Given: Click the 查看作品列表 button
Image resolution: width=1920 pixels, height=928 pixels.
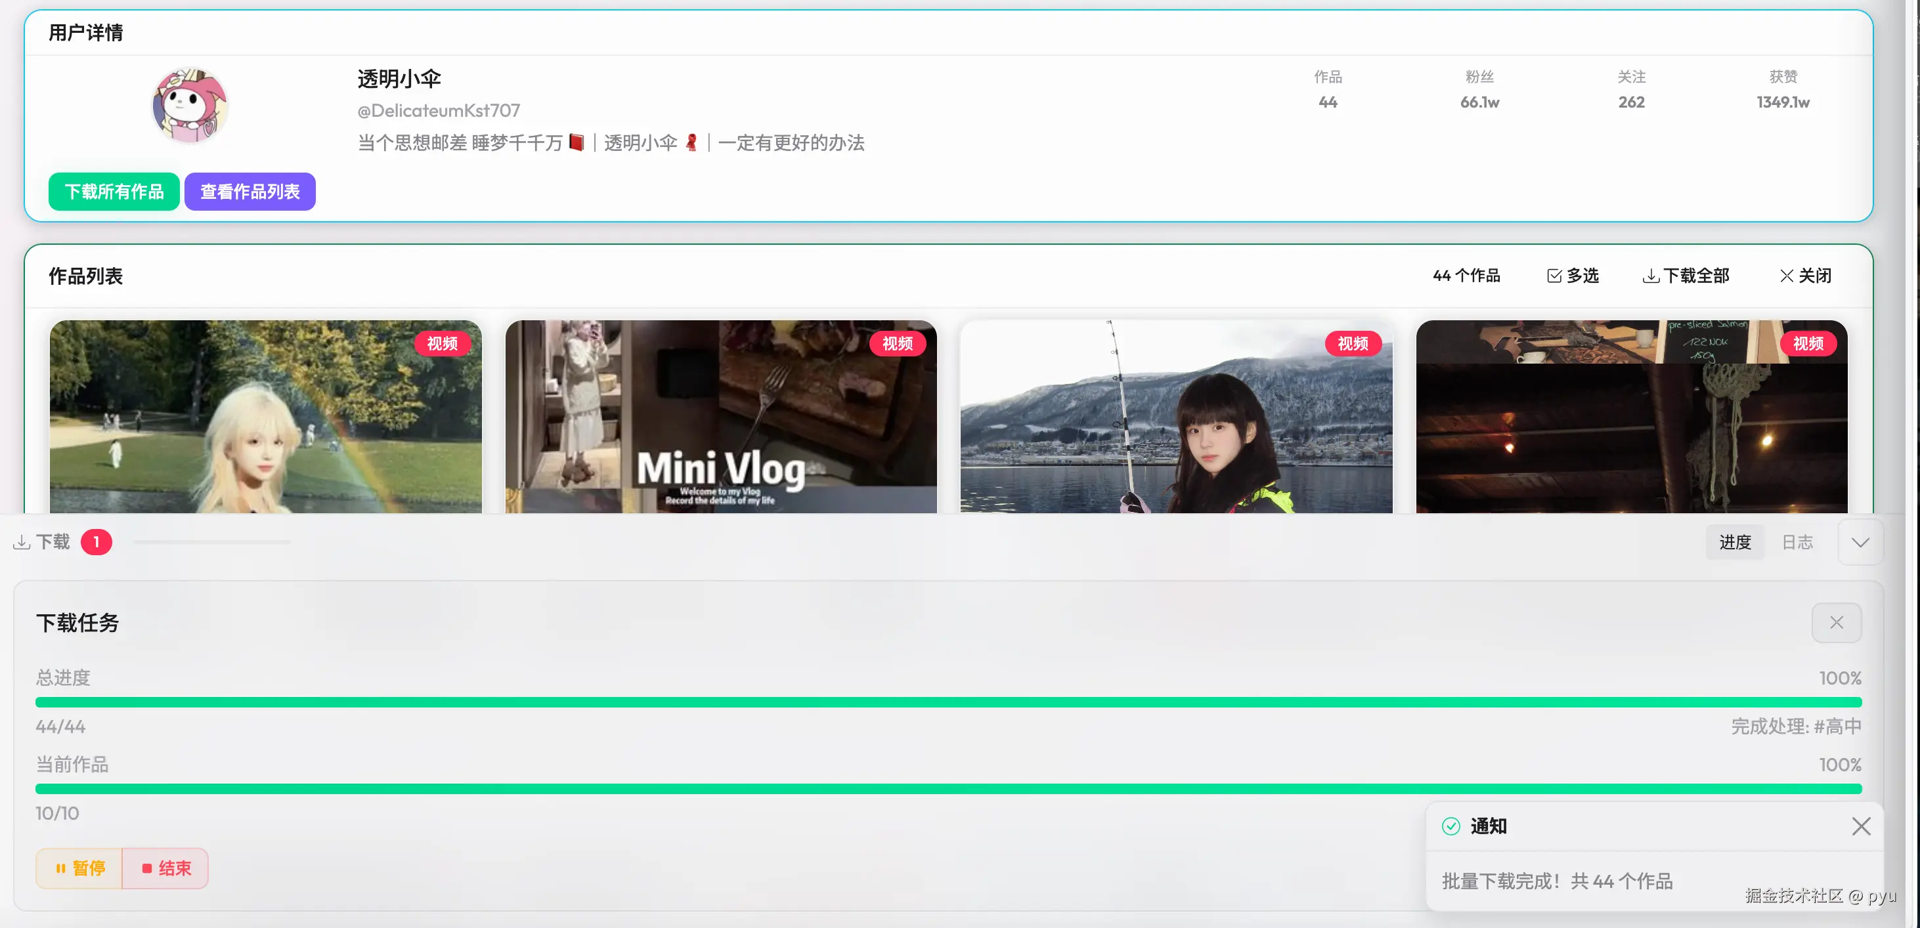Looking at the screenshot, I should tap(250, 192).
